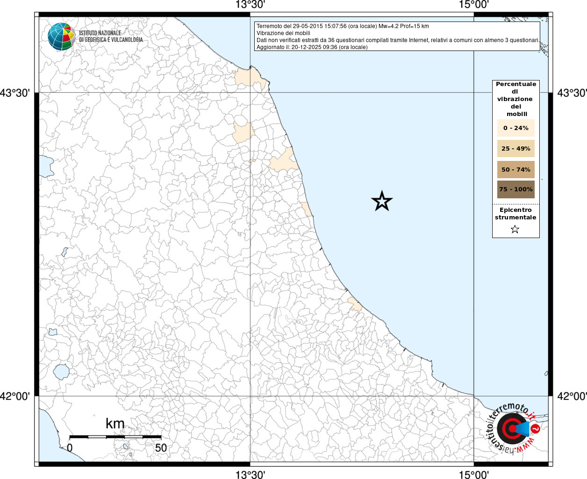Click the left 42°00' latitude label
Image resolution: width=587 pixels, height=479 pixels.
pyautogui.click(x=15, y=396)
